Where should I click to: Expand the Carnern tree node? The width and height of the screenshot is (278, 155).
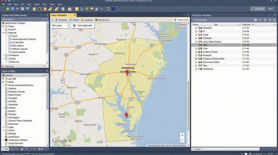coord(4,59)
